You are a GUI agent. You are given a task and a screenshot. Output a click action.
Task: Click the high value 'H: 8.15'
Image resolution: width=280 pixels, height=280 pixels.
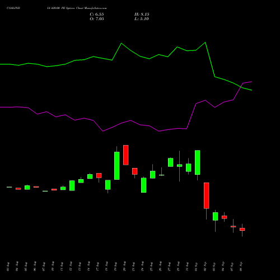click(142, 15)
